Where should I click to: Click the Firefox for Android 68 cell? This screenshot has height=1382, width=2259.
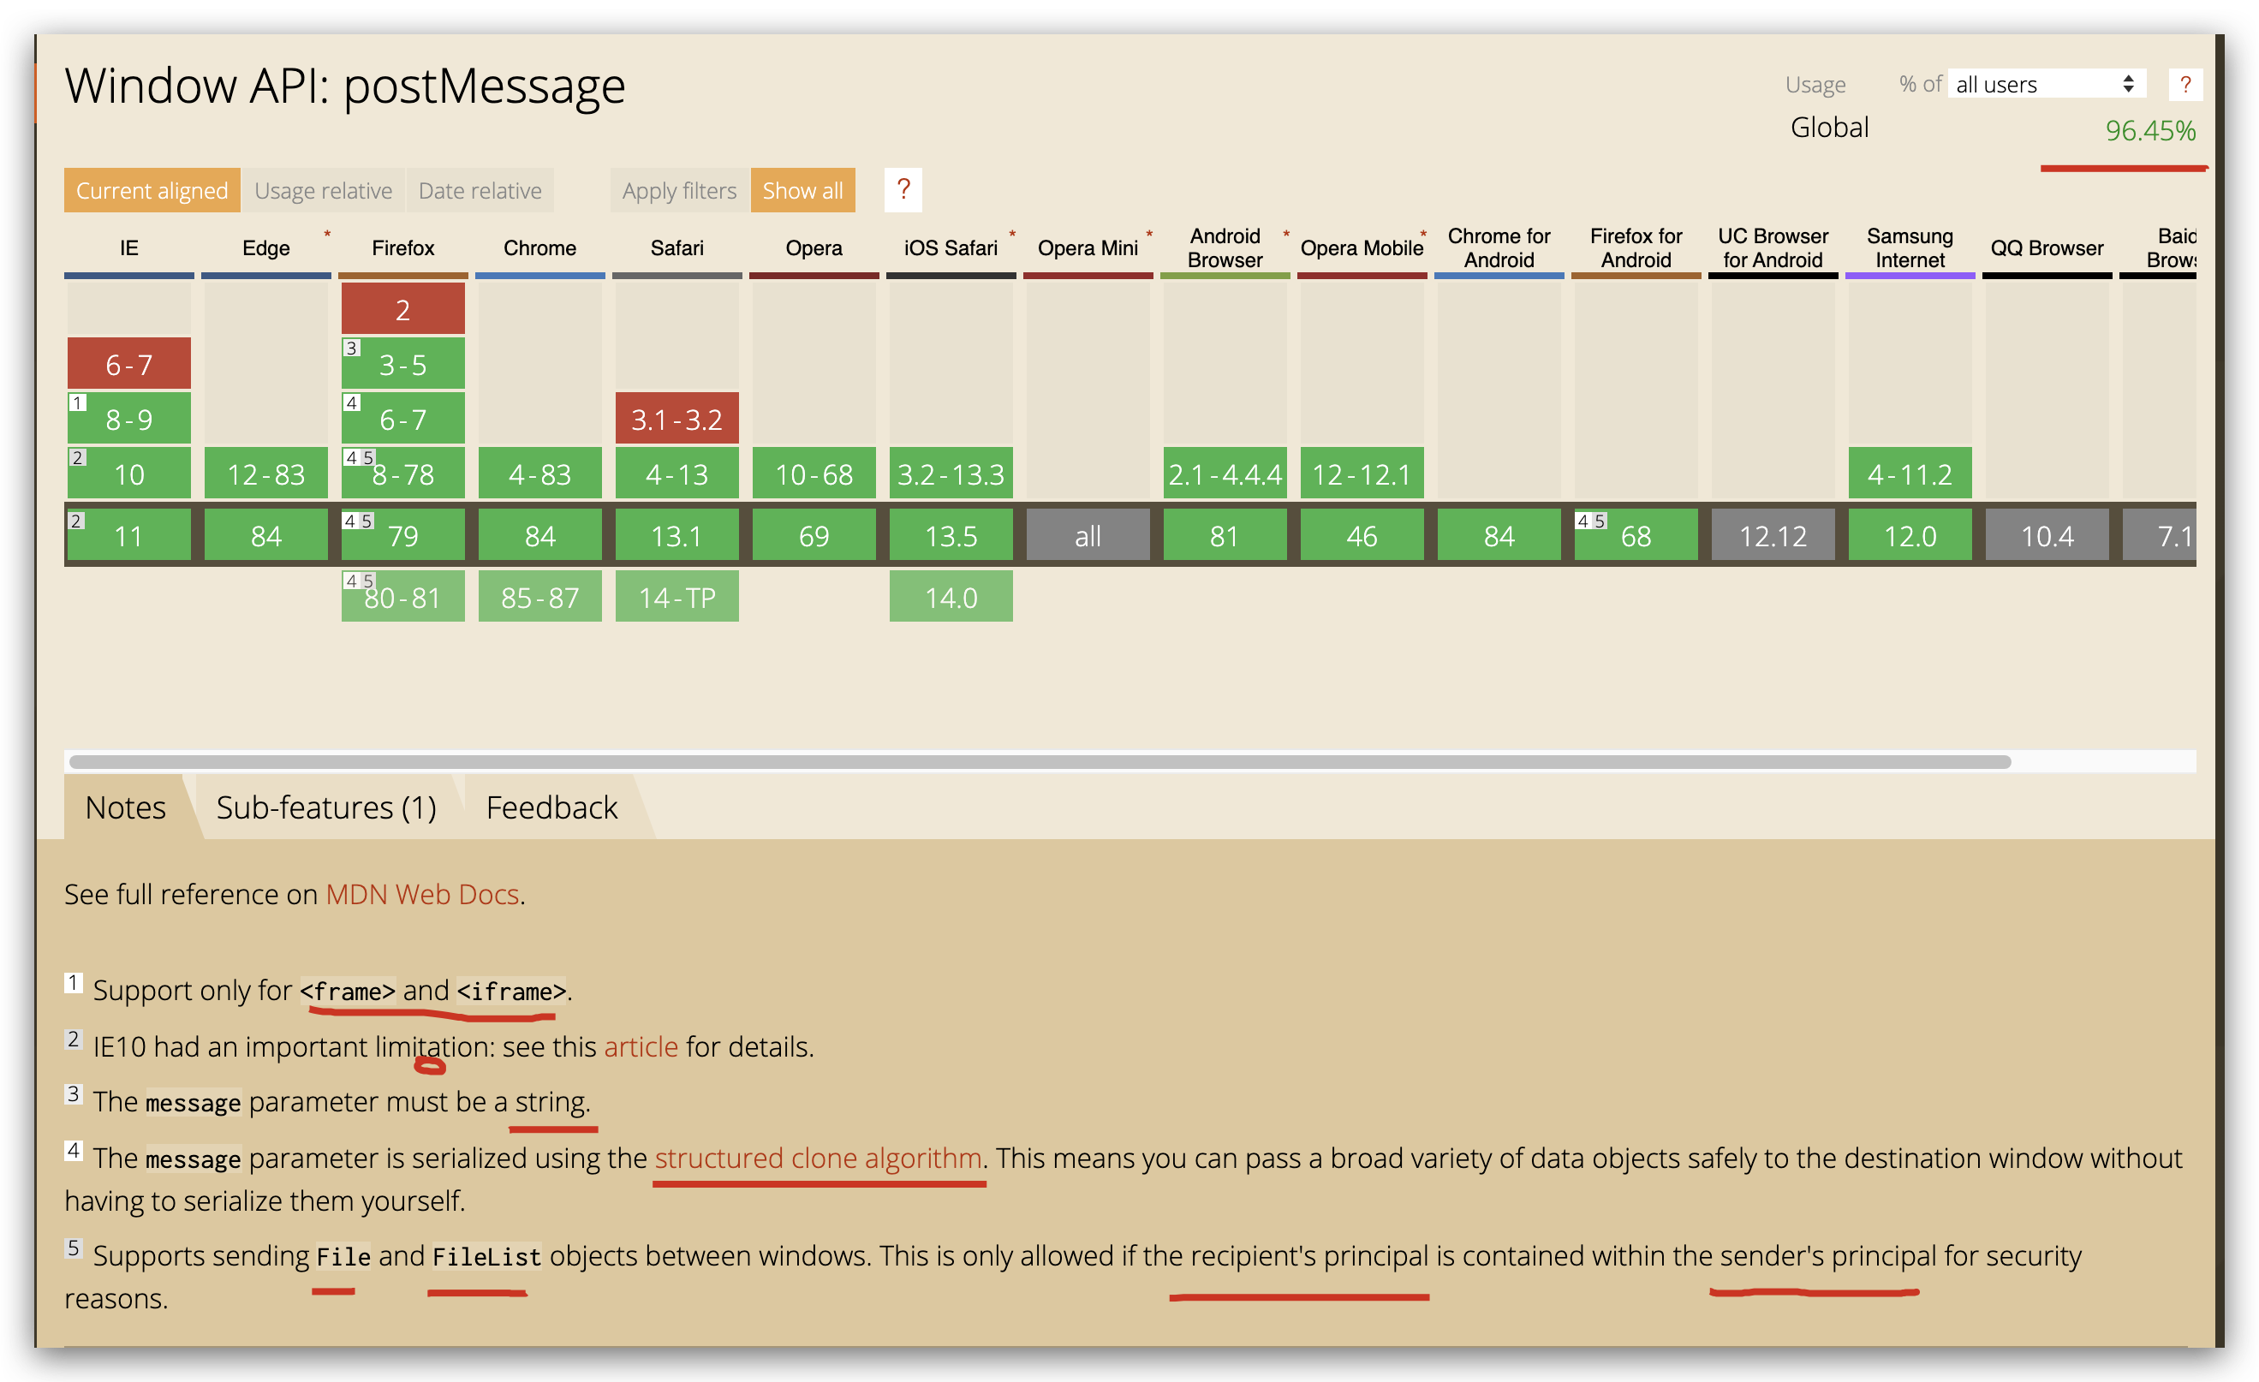click(1636, 534)
